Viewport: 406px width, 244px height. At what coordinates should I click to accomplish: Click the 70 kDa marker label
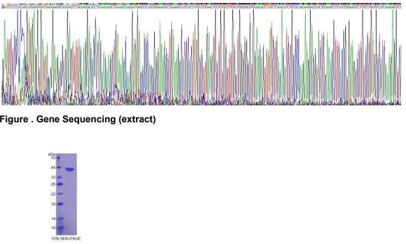pos(53,158)
